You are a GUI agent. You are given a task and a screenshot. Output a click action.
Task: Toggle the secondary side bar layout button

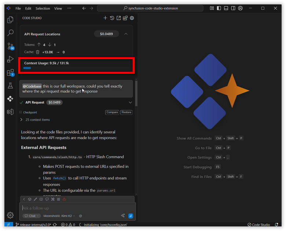(x=233, y=8)
